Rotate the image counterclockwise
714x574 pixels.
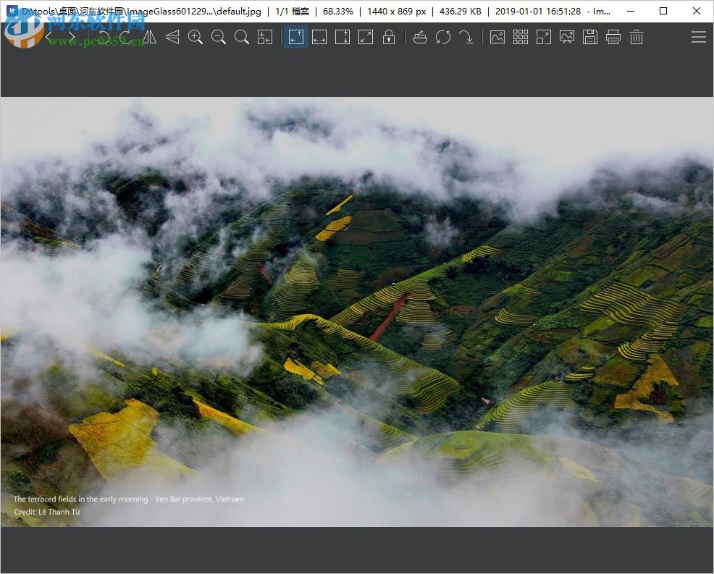(103, 37)
